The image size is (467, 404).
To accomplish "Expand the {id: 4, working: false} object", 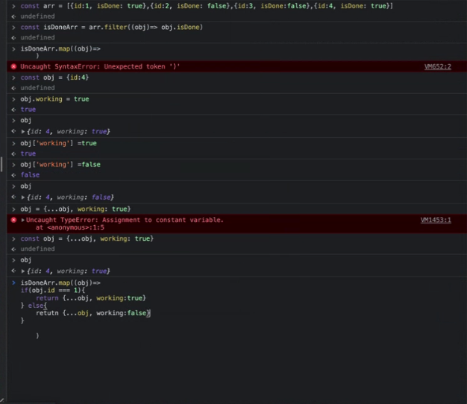I will click(23, 198).
